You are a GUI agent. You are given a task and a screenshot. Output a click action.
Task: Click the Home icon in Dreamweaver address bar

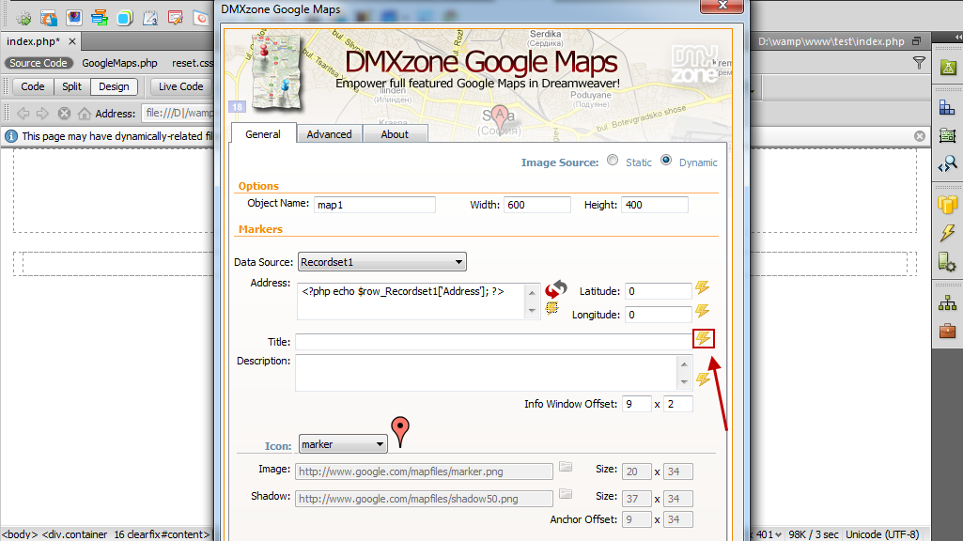pyautogui.click(x=85, y=113)
